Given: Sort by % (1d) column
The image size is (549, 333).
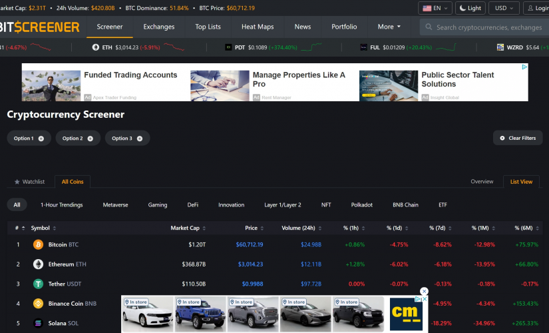Looking at the screenshot, I should point(397,228).
